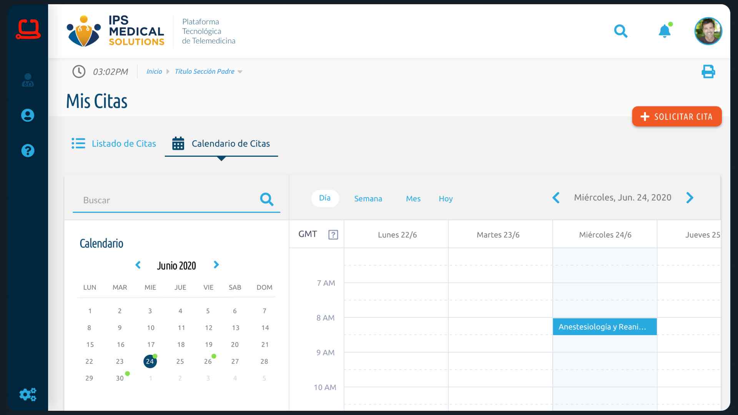Image resolution: width=738 pixels, height=415 pixels.
Task: Go to next month after Junio 2020
Action: [x=216, y=265]
